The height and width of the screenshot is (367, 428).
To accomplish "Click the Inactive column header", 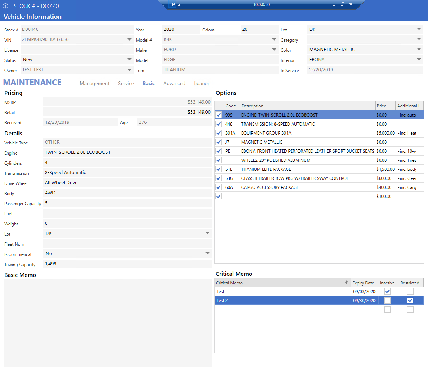I will point(389,283).
